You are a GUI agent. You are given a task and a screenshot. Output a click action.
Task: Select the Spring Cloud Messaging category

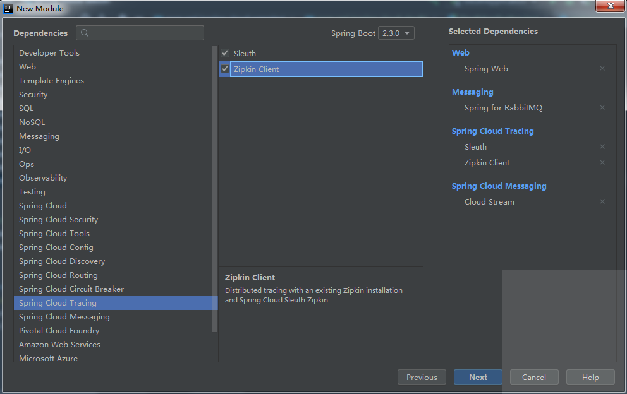point(64,317)
